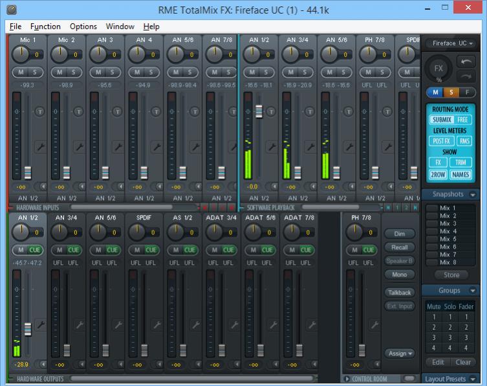Open the Function menu
Image resolution: width=487 pixels, height=386 pixels.
(x=45, y=27)
